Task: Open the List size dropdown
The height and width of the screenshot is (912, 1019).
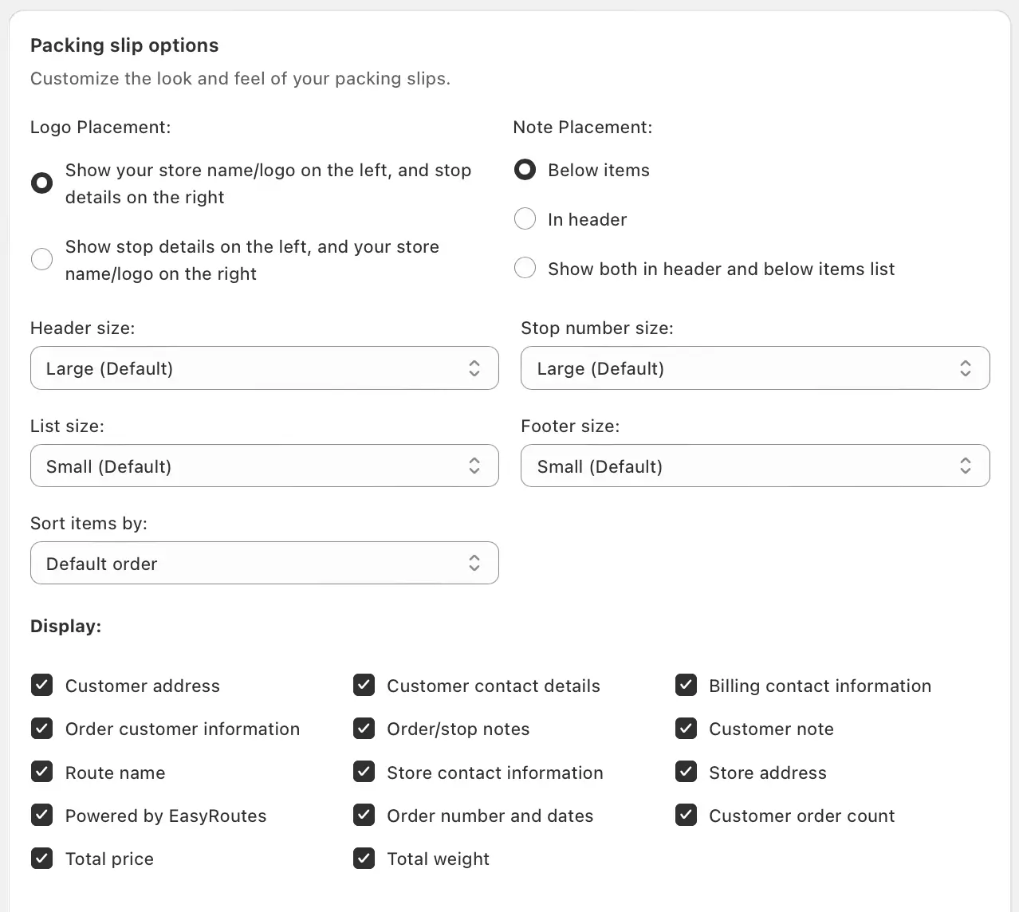Action: (x=265, y=466)
